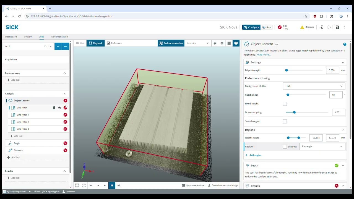Enable the Search region checkbox
The height and width of the screenshot is (199, 354).
(x=285, y=121)
